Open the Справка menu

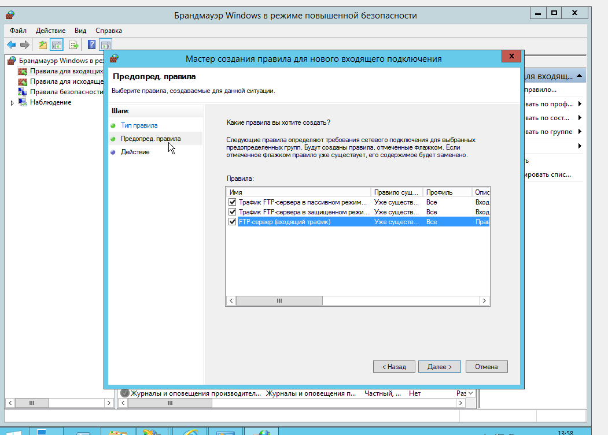coord(109,31)
